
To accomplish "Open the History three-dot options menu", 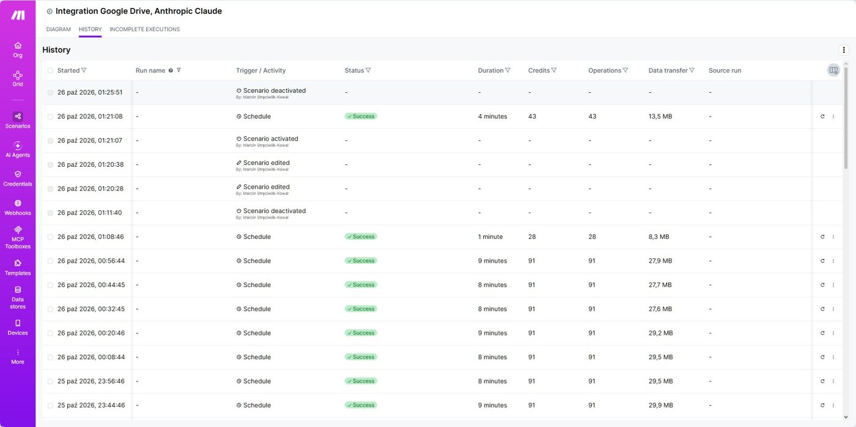I will click(844, 50).
